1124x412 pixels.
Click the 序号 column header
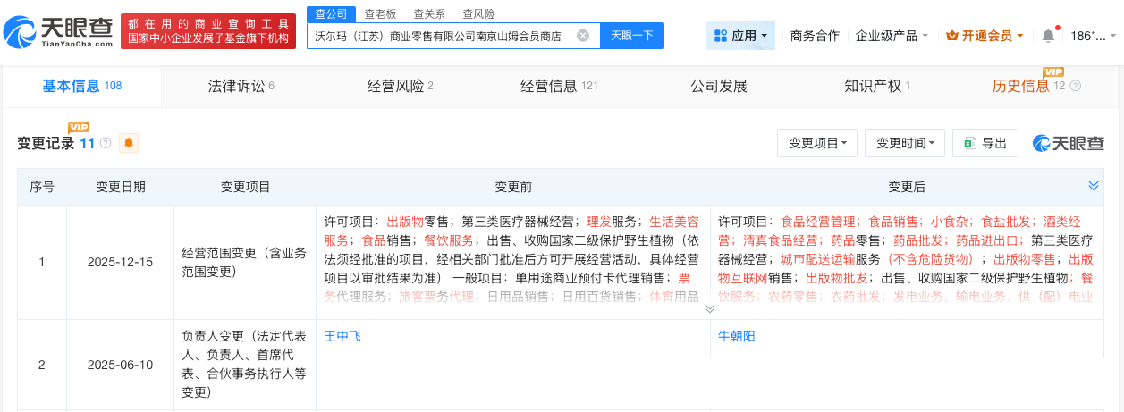42,187
